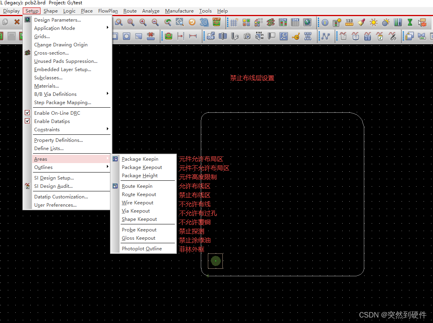Open the layer cross-section stack icon
This screenshot has height=323, width=433.
[270, 22]
